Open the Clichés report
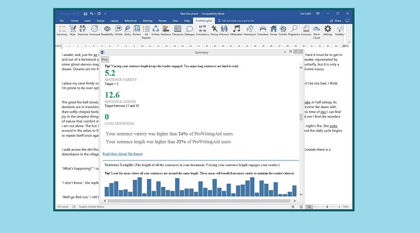This screenshot has height=233, width=420. [x=118, y=31]
